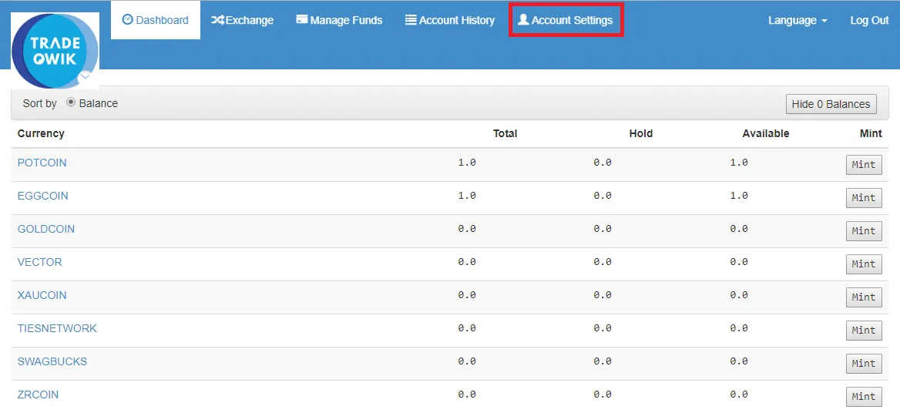Open the SWAGBUCKS currency link
The height and width of the screenshot is (413, 900).
[x=52, y=362]
